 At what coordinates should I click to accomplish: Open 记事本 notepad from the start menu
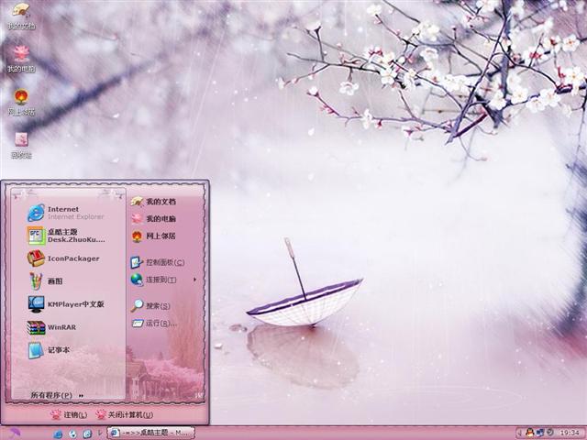49,350
